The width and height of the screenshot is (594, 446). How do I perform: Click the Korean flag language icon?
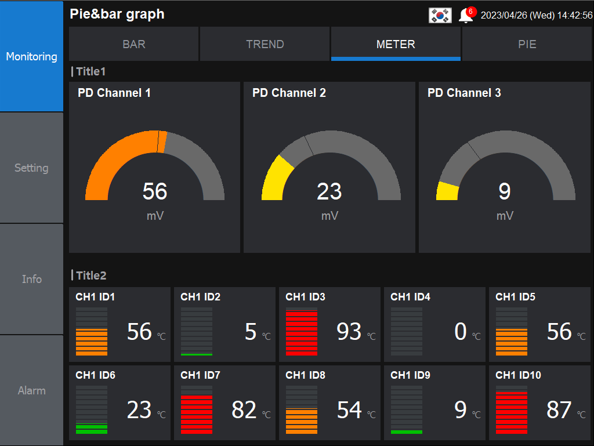click(440, 16)
